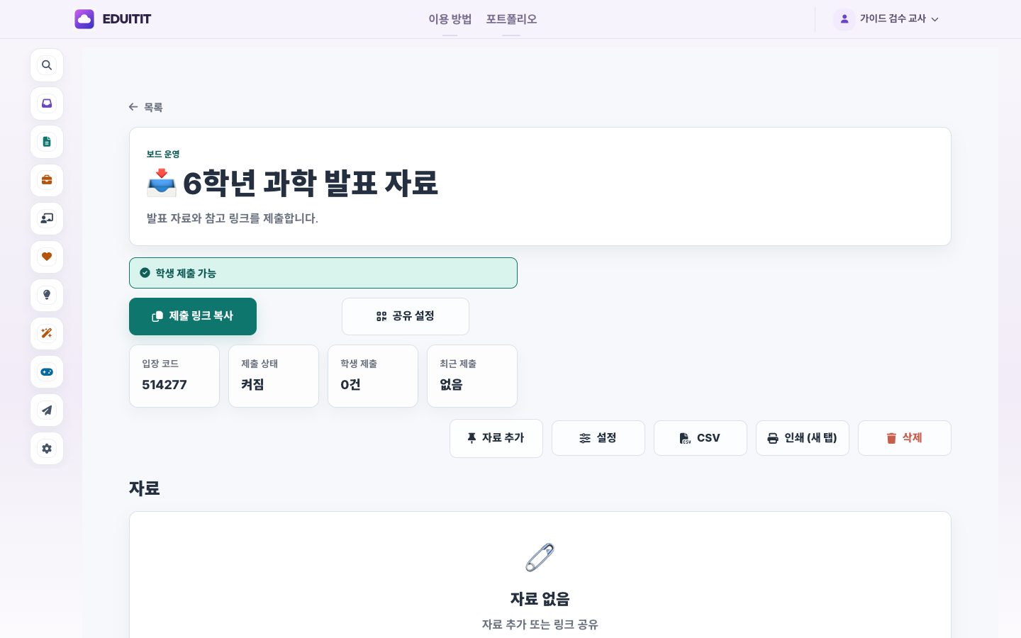Viewport: 1021px width, 638px height.
Task: Click the 학생 제출 0건 card
Action: (x=373, y=376)
